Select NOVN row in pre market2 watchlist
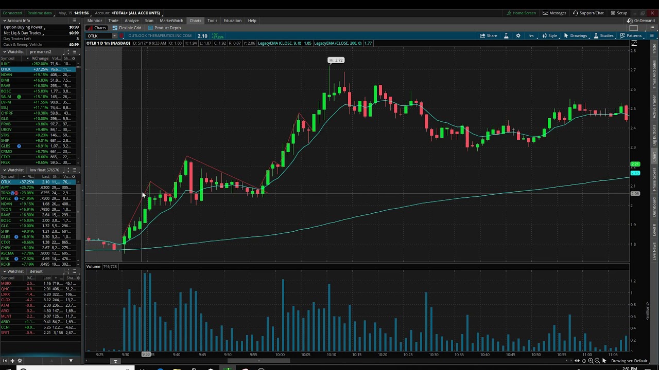This screenshot has width=659, height=370. (39, 75)
